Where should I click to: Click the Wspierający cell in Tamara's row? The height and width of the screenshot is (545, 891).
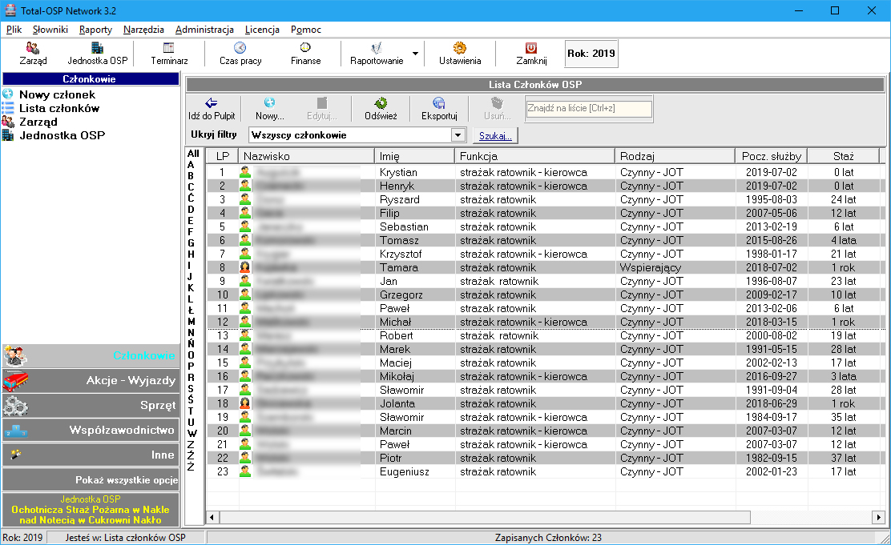pos(675,267)
